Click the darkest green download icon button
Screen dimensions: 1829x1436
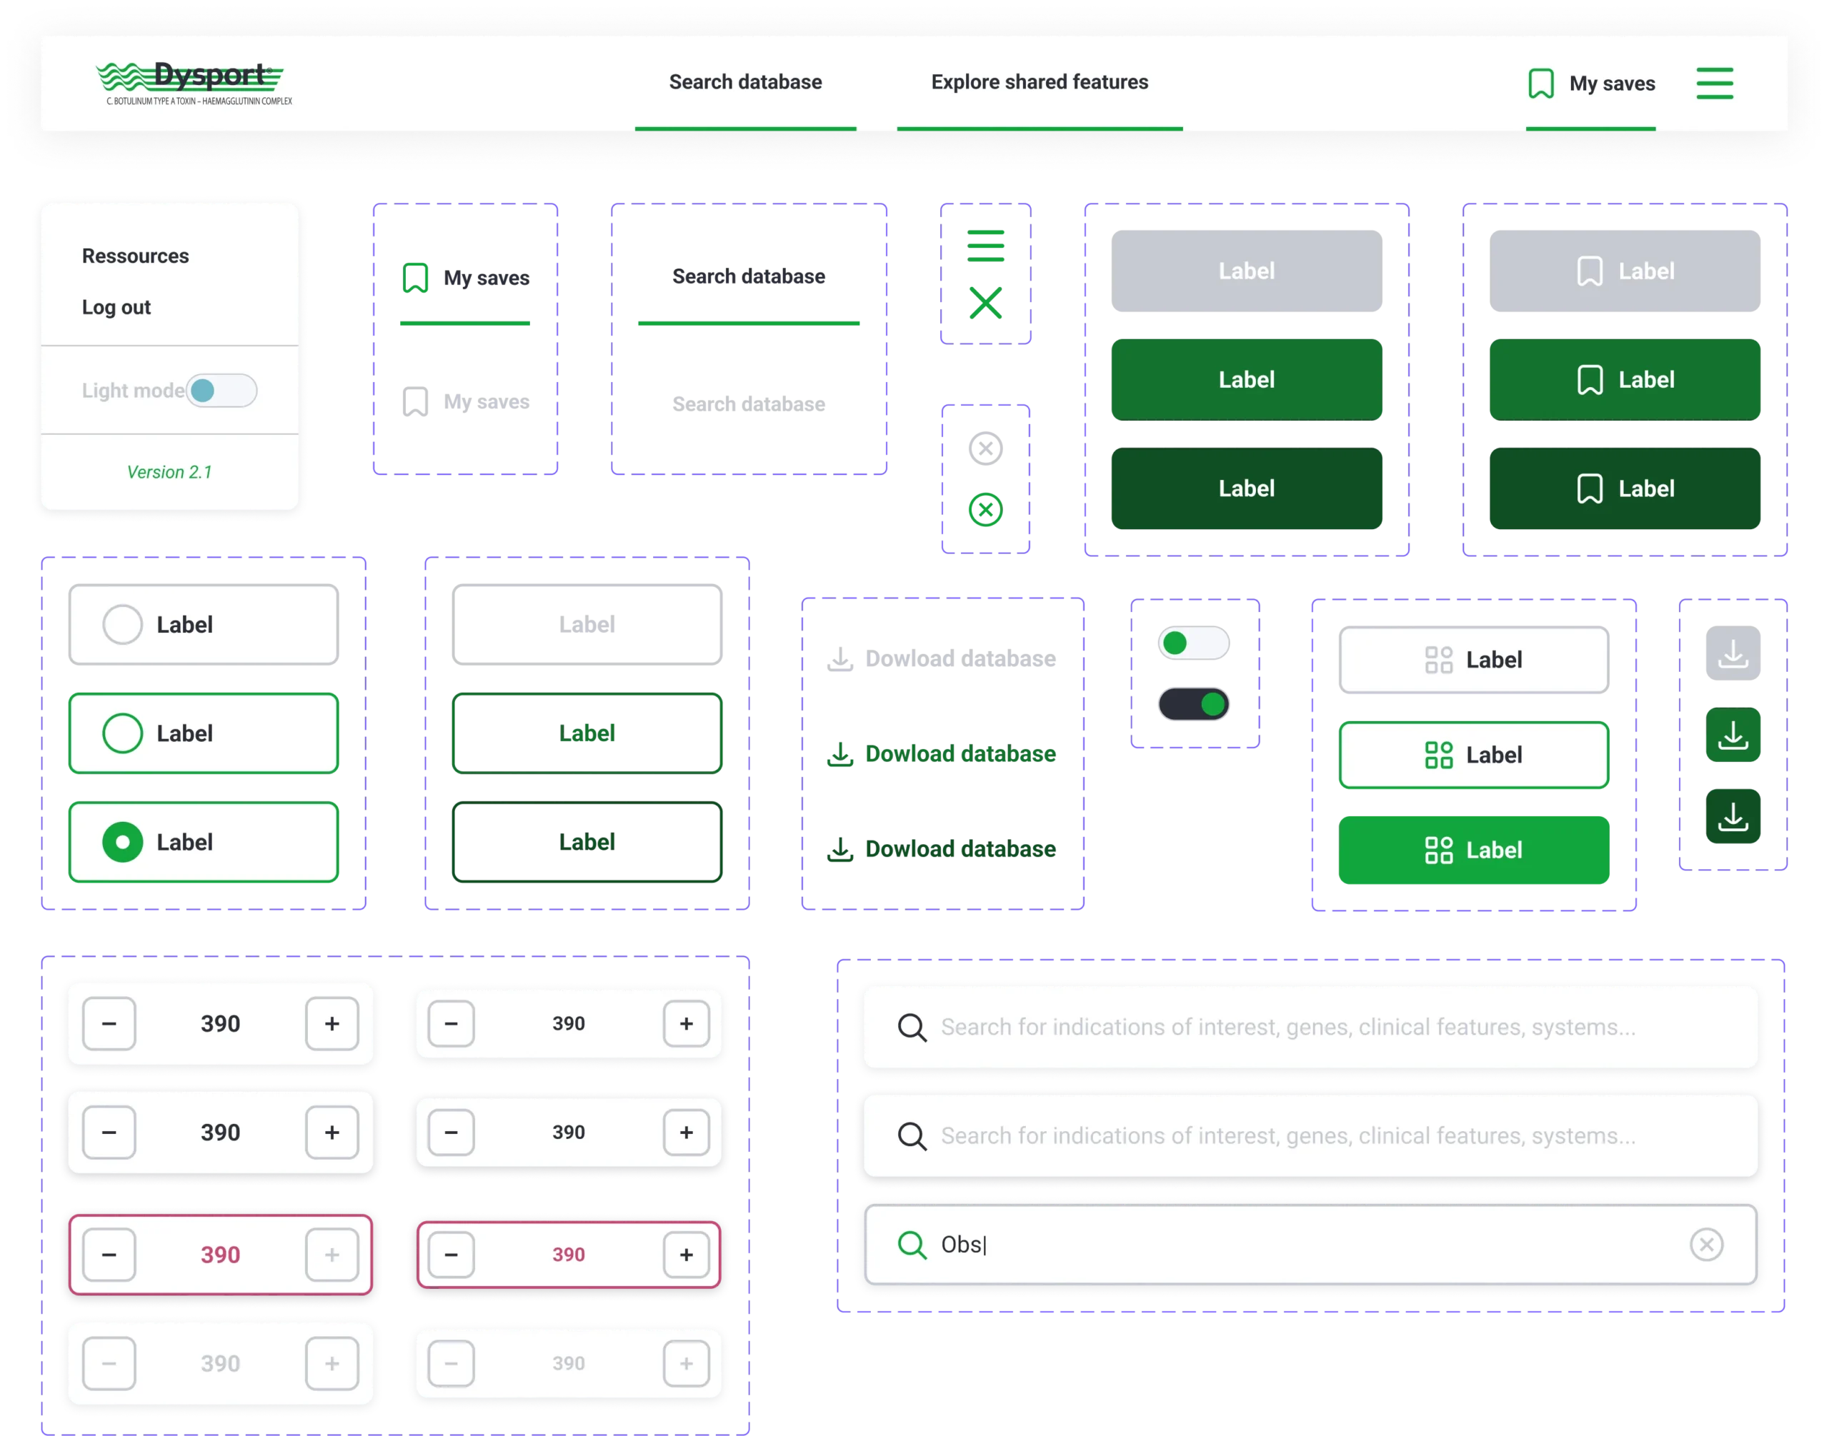1733,817
